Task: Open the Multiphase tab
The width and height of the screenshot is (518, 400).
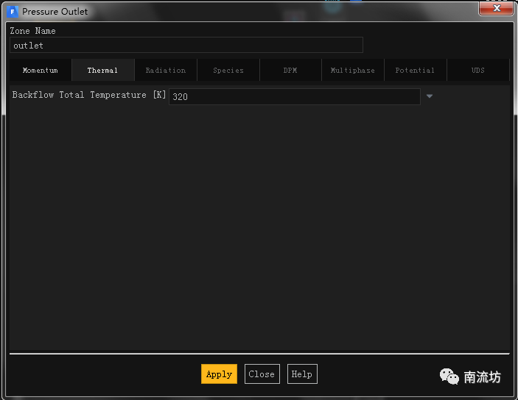Action: point(353,71)
